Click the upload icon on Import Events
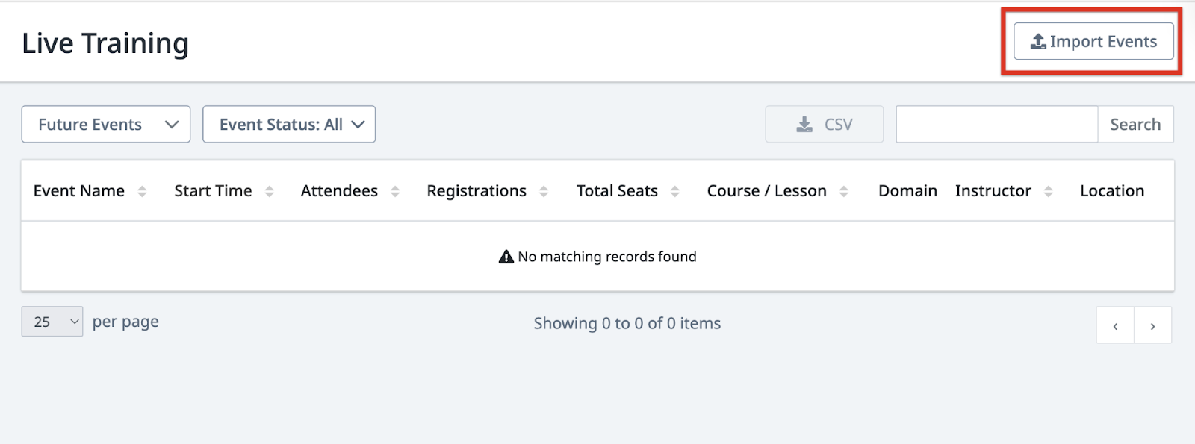 click(x=1038, y=41)
